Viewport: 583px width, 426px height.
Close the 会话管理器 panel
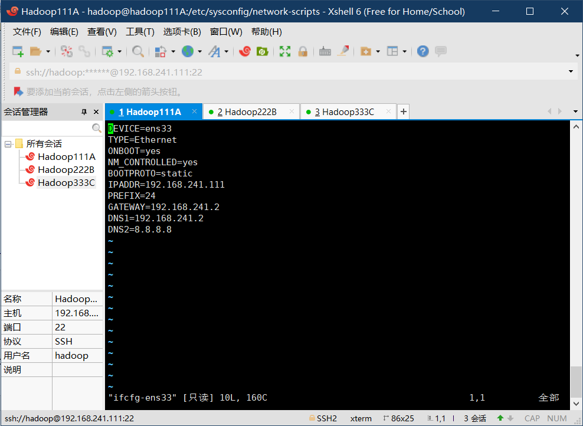(96, 112)
